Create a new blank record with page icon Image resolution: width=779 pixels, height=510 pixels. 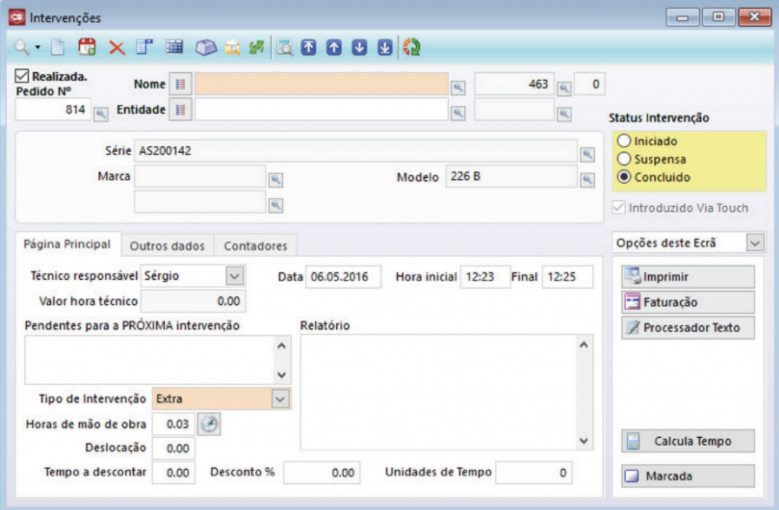(x=58, y=47)
